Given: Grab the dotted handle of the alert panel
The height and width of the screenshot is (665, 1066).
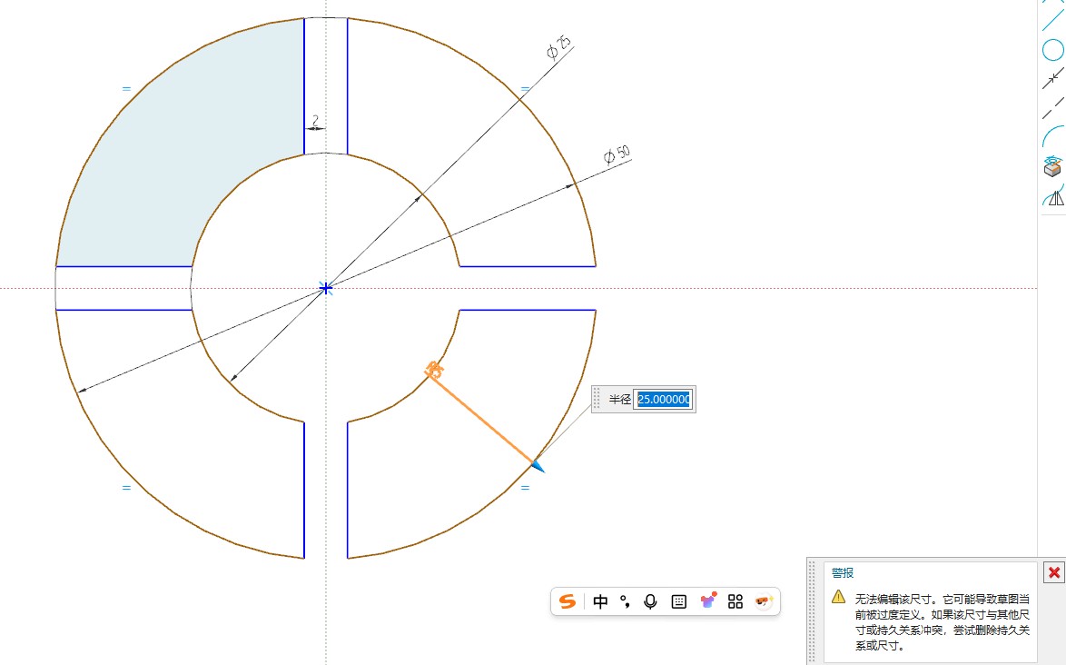Looking at the screenshot, I should [812, 611].
